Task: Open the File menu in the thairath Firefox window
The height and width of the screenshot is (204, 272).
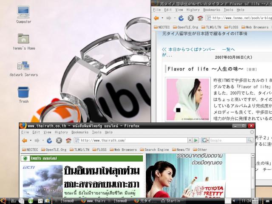Action: [x=25, y=132]
